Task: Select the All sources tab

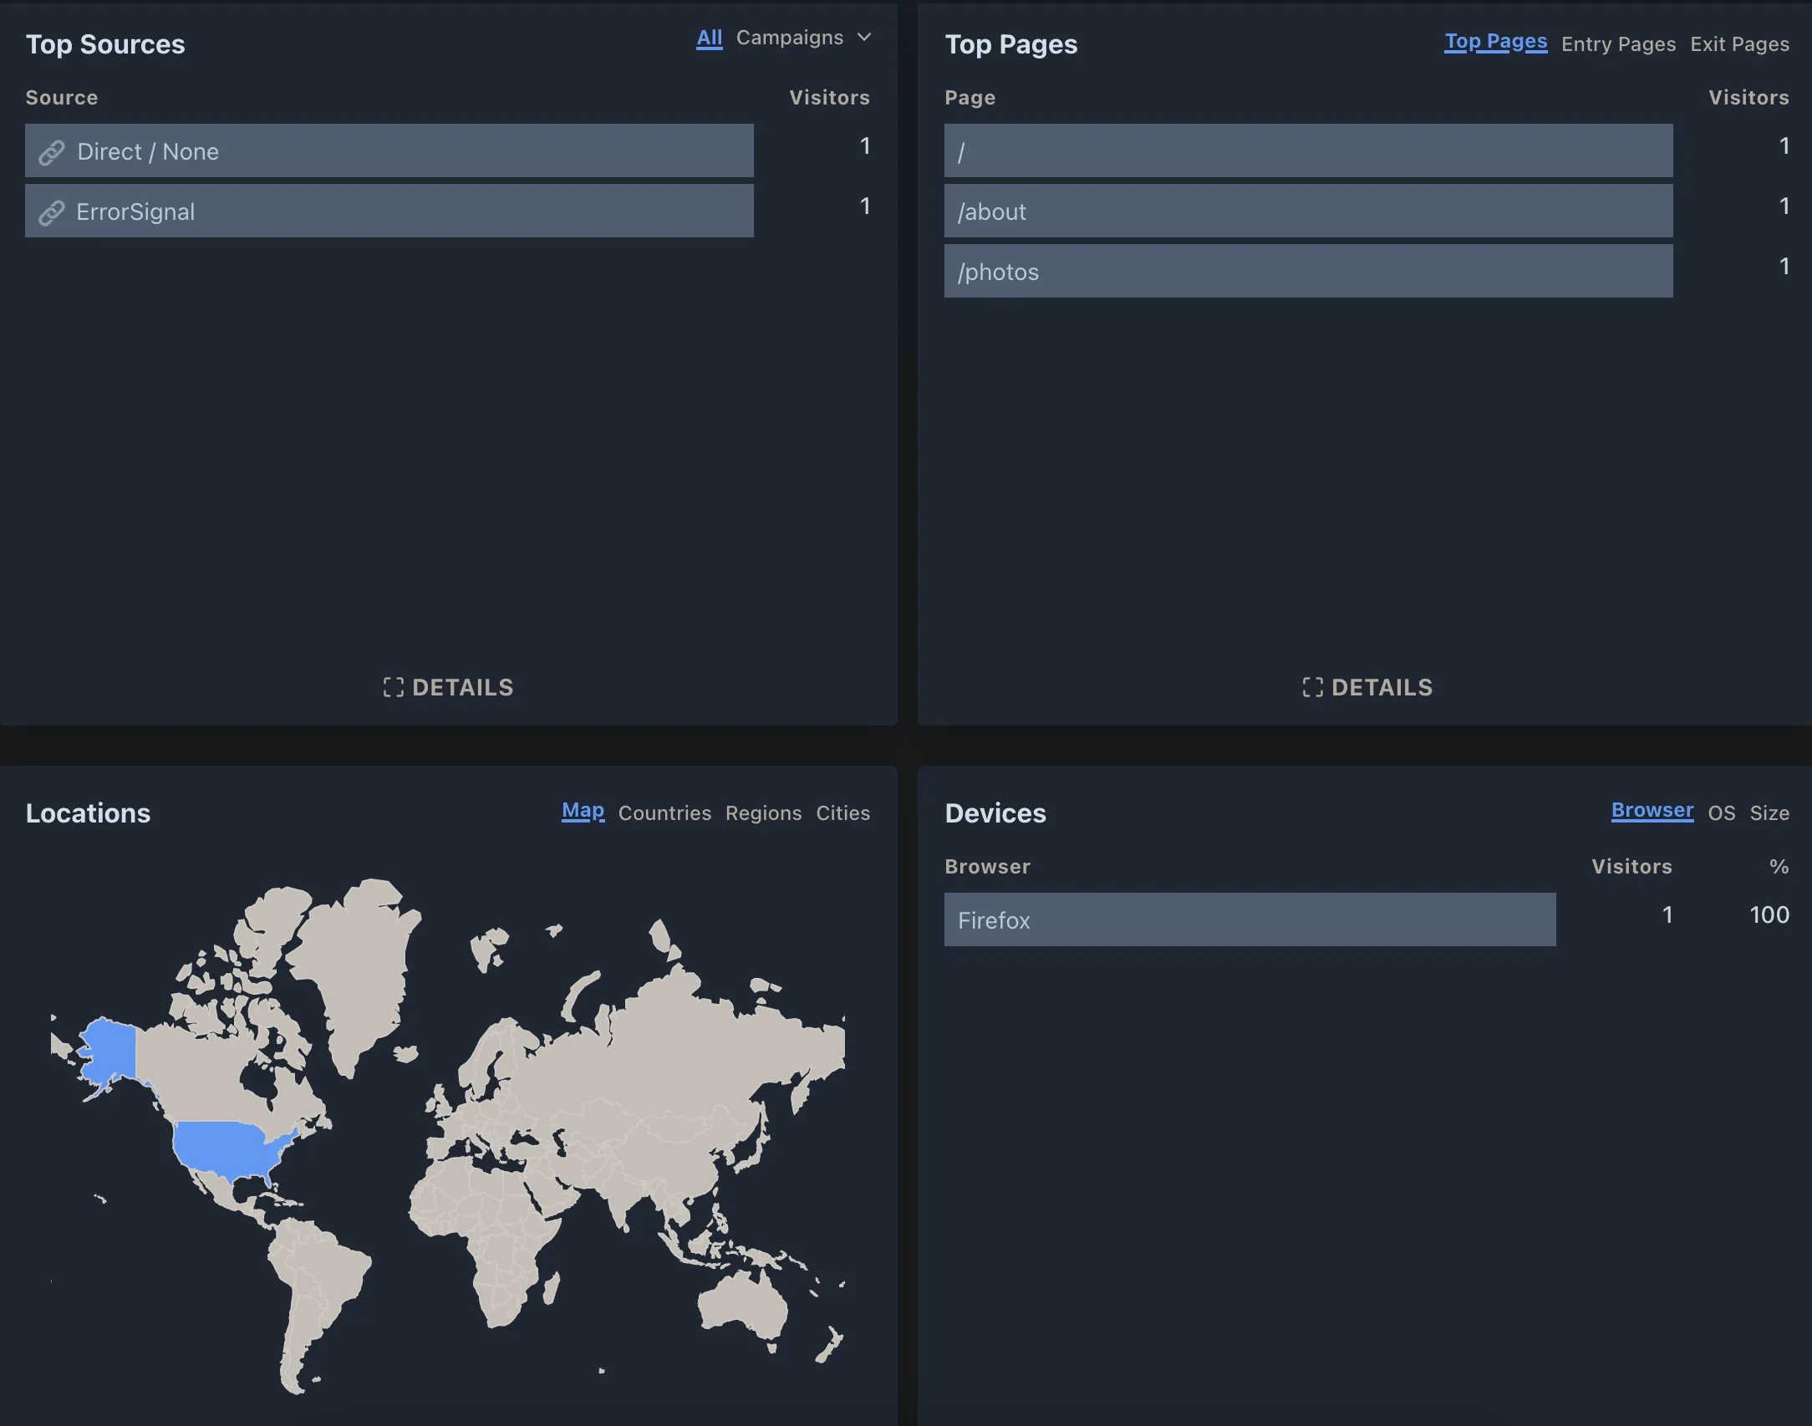Action: coord(709,38)
